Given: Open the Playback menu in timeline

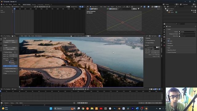Looking at the screenshot, I should click(6, 103).
